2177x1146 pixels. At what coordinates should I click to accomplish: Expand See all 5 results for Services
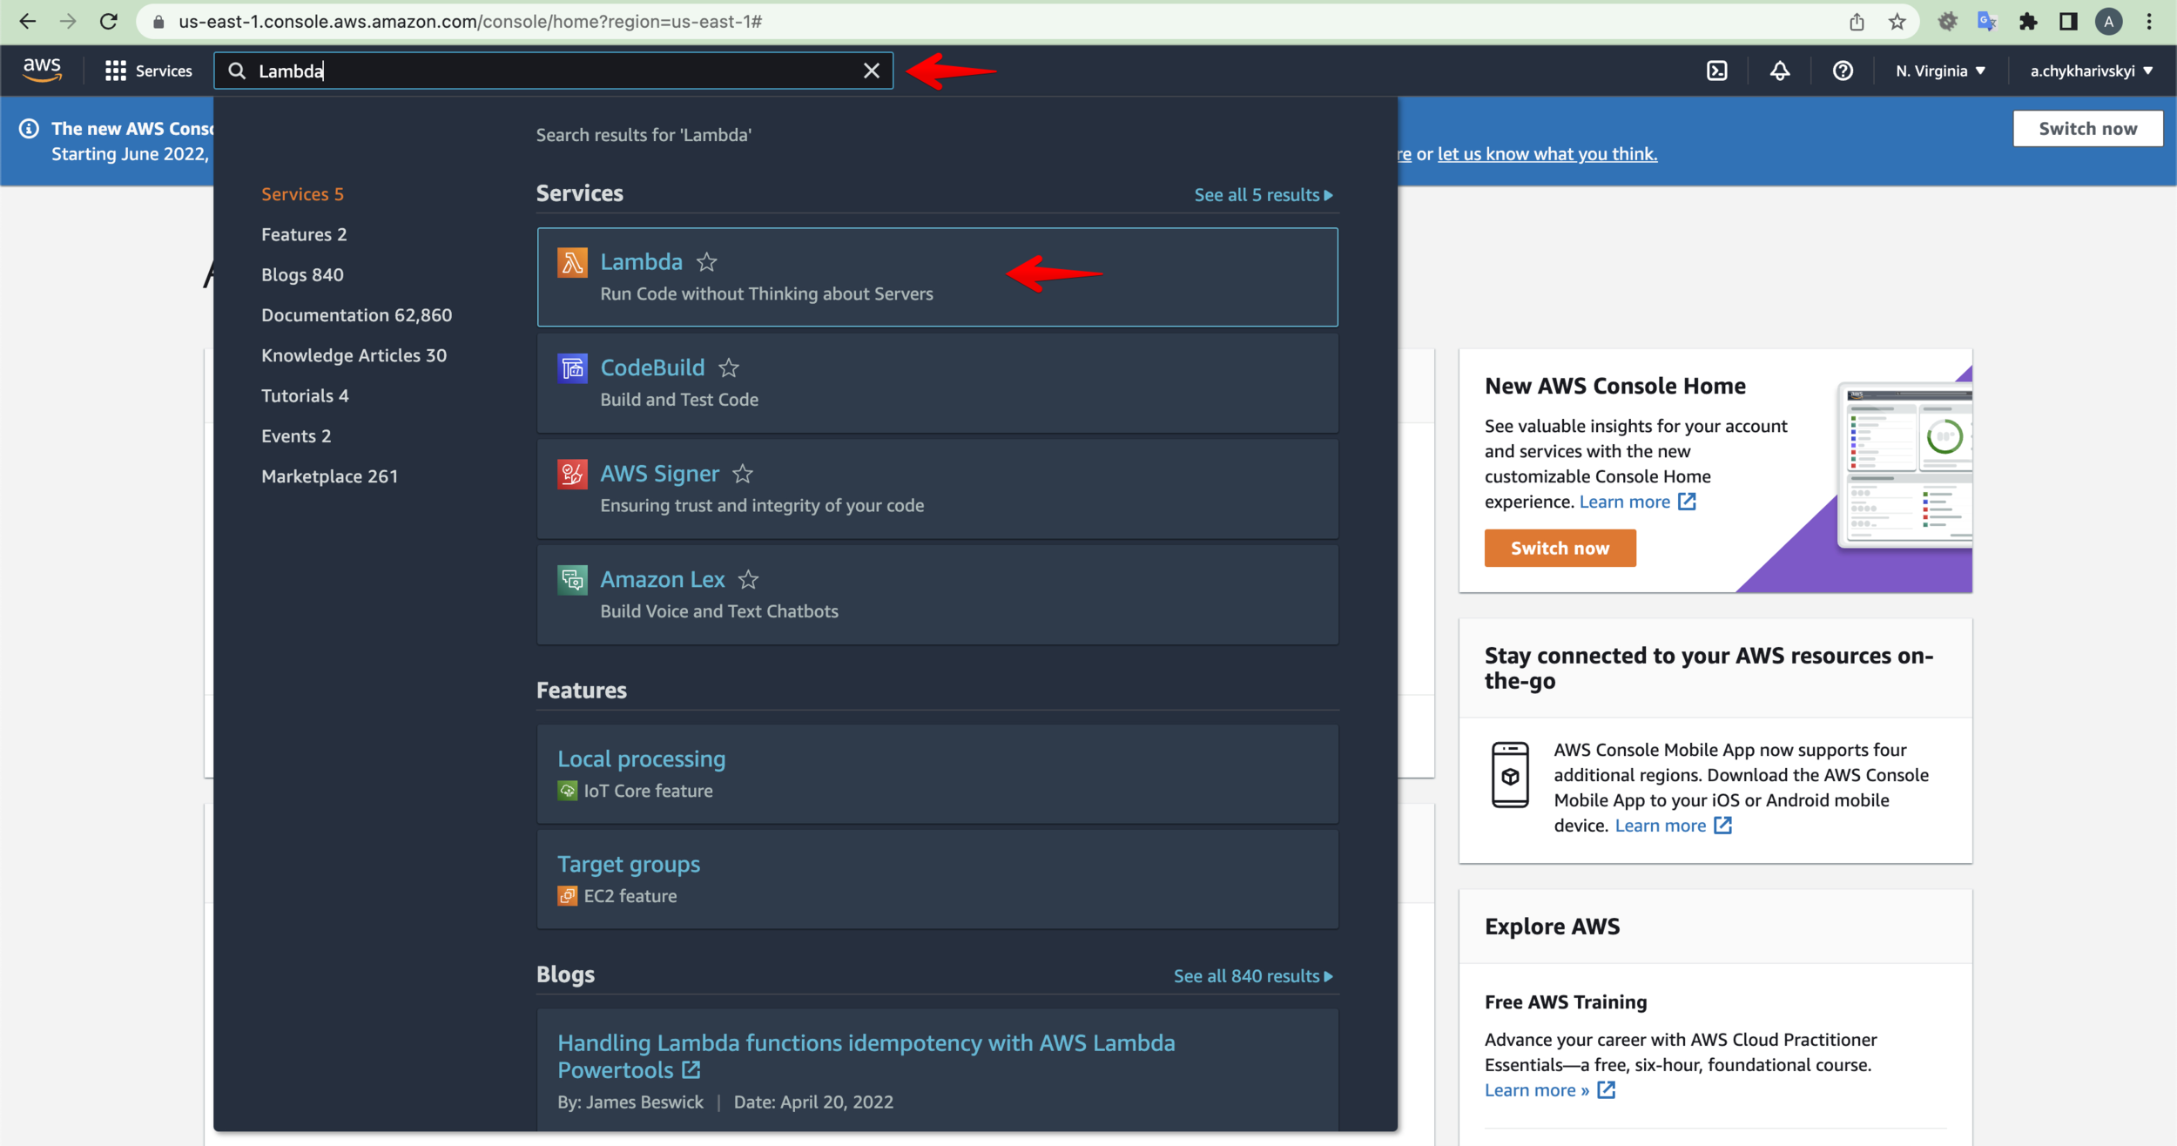pos(1263,195)
